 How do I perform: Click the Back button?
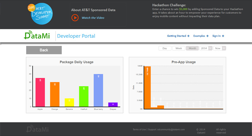[x=44, y=50]
